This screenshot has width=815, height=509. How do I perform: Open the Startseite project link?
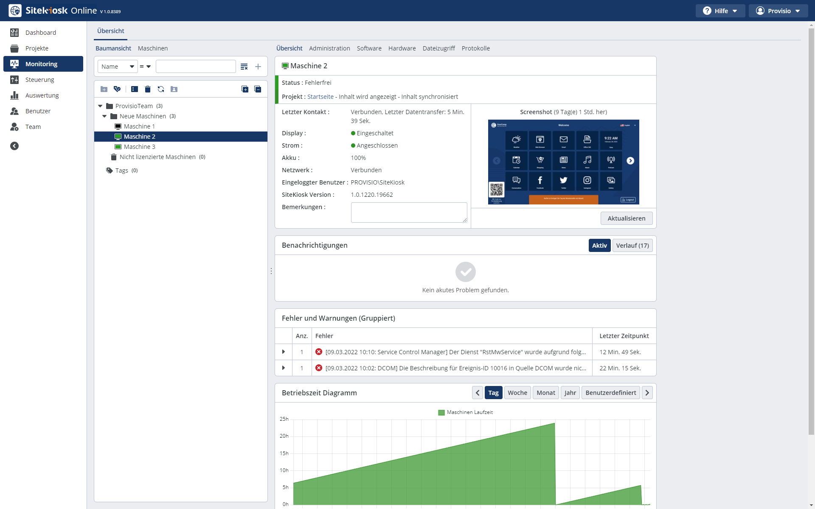point(320,97)
